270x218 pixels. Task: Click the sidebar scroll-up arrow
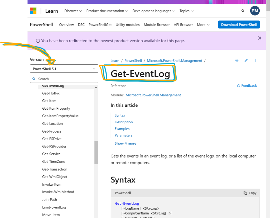96,87
